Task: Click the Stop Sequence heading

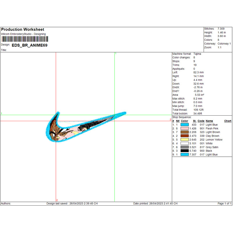Action: coord(182,117)
